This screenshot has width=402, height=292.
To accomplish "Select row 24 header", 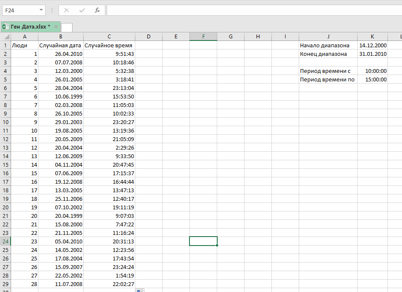I will 6,241.
